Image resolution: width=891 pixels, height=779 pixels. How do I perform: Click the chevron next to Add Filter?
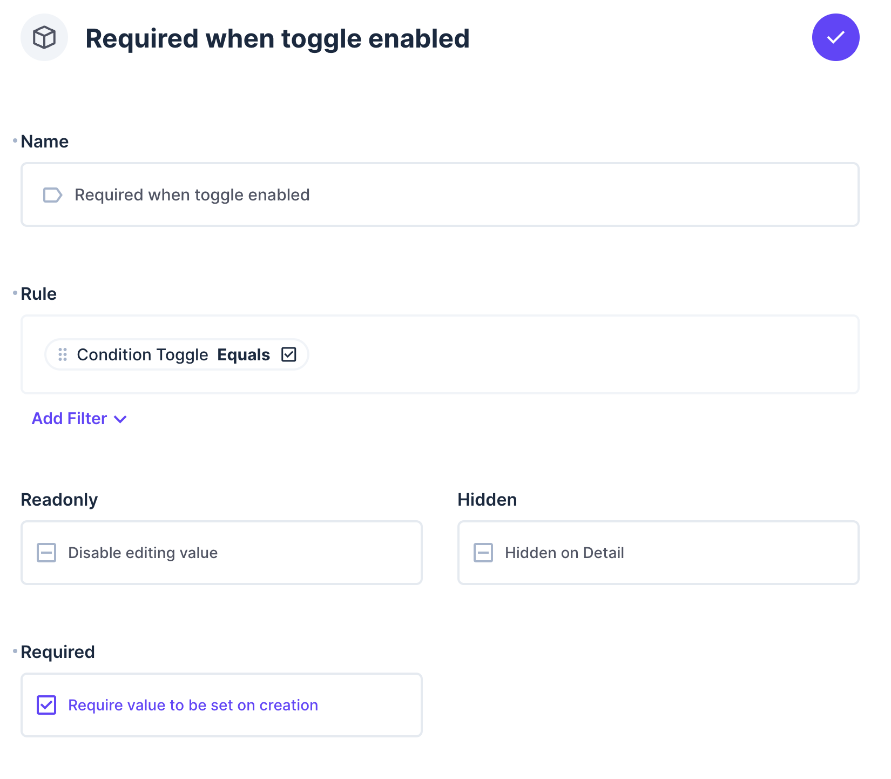coord(120,419)
